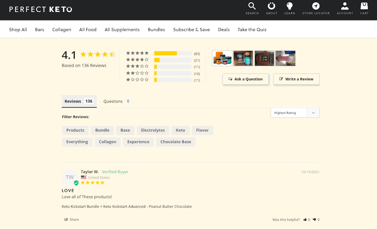This screenshot has height=229, width=377.
Task: Click the review date 10/15/2021
Action: (310, 172)
